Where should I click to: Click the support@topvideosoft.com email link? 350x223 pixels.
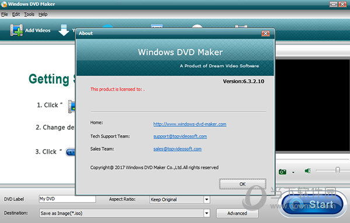pyautogui.click(x=180, y=136)
